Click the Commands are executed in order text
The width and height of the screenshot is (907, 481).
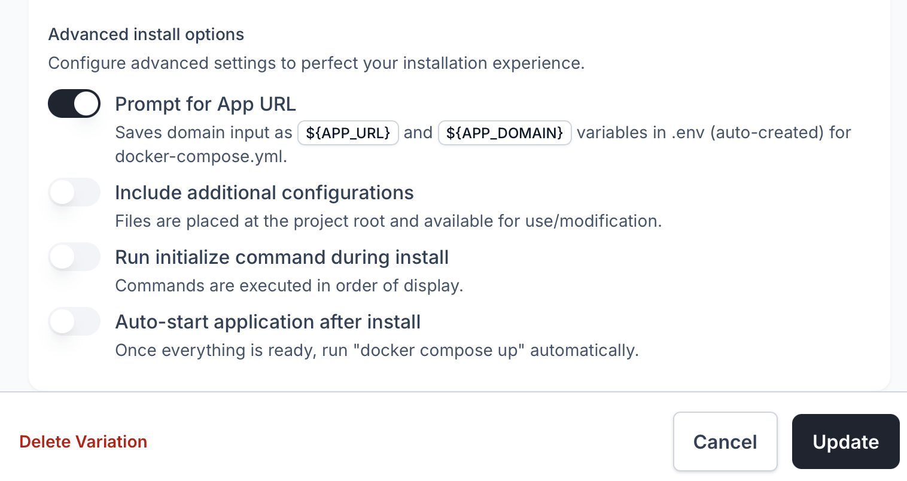coord(289,285)
